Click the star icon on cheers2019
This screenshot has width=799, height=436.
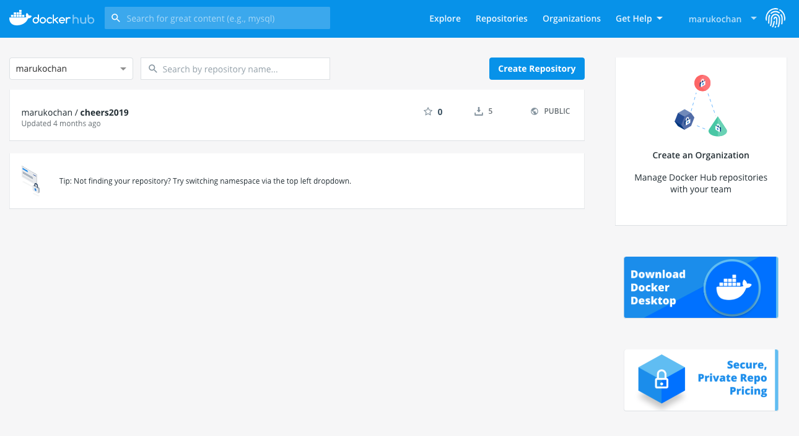pos(427,112)
